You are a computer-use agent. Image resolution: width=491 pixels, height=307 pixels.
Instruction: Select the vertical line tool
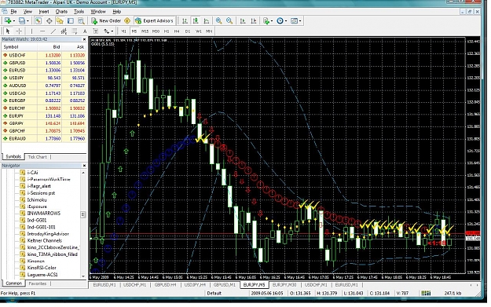tap(31, 31)
